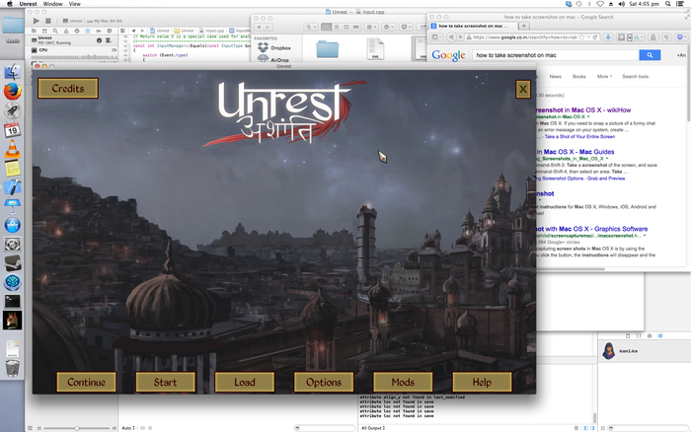Open a new tab in the Firefox window

click(x=524, y=26)
